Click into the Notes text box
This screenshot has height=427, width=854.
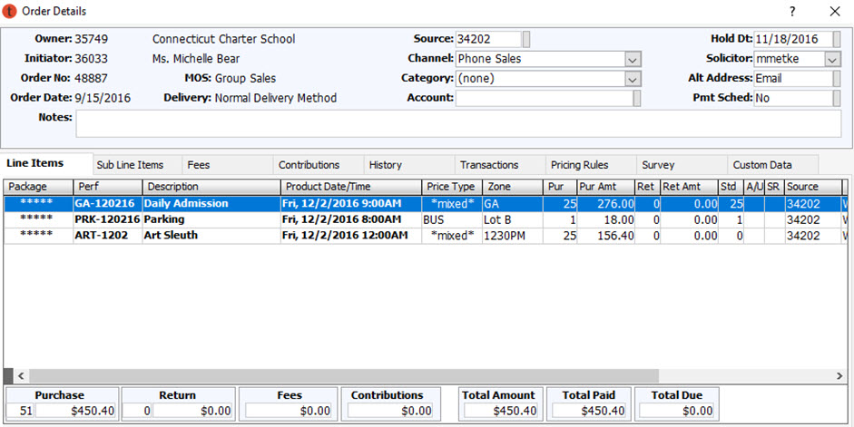tap(458, 123)
